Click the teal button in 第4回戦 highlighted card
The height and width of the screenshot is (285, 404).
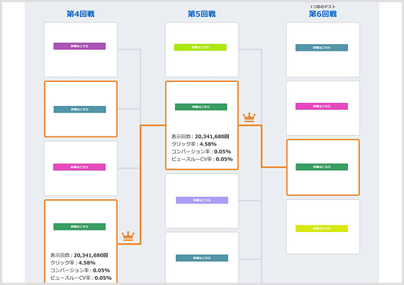(79, 110)
